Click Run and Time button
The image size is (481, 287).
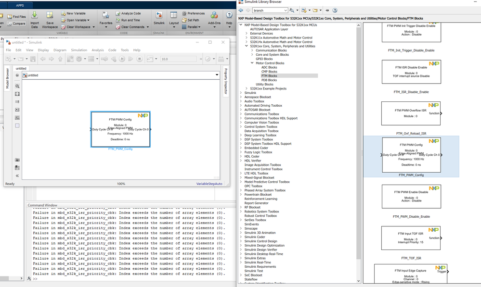pos(128,20)
